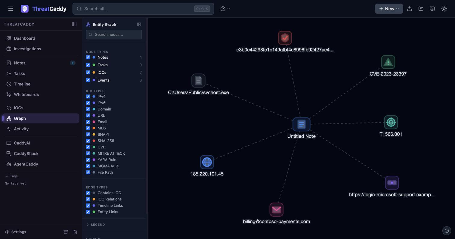
Task: Click the ThreatCaddy shield logo
Action: [x=25, y=9]
